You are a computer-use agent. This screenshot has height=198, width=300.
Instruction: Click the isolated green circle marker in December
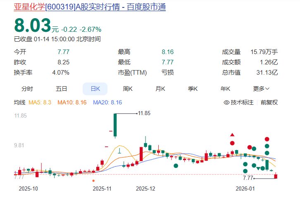[x=176, y=166]
